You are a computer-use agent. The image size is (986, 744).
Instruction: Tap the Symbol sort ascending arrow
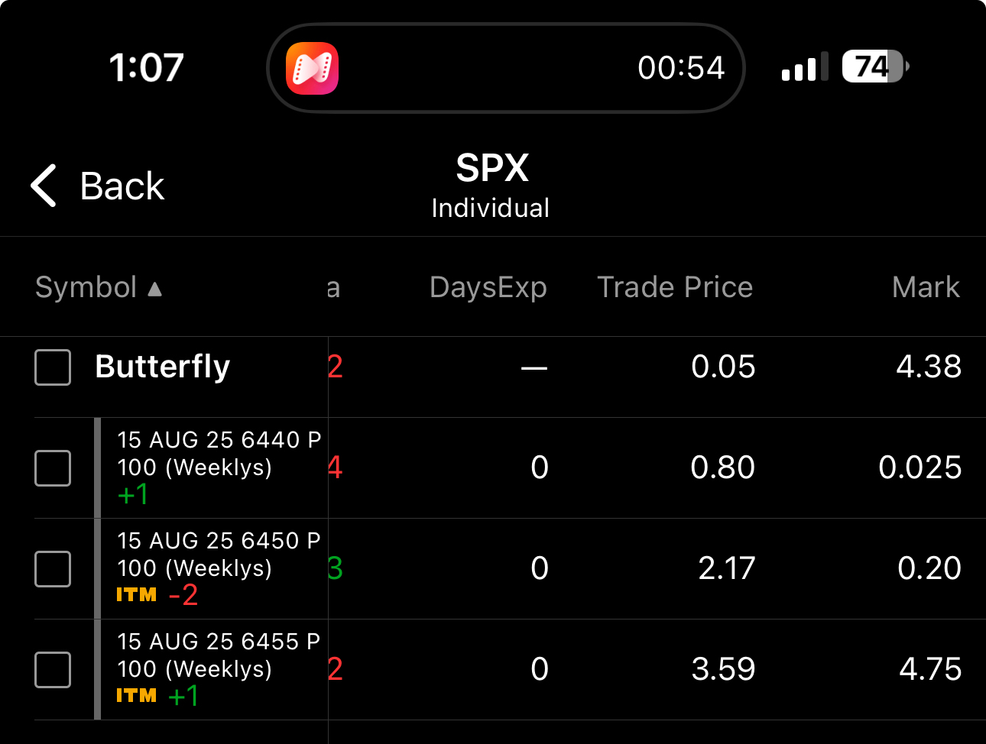(x=155, y=289)
